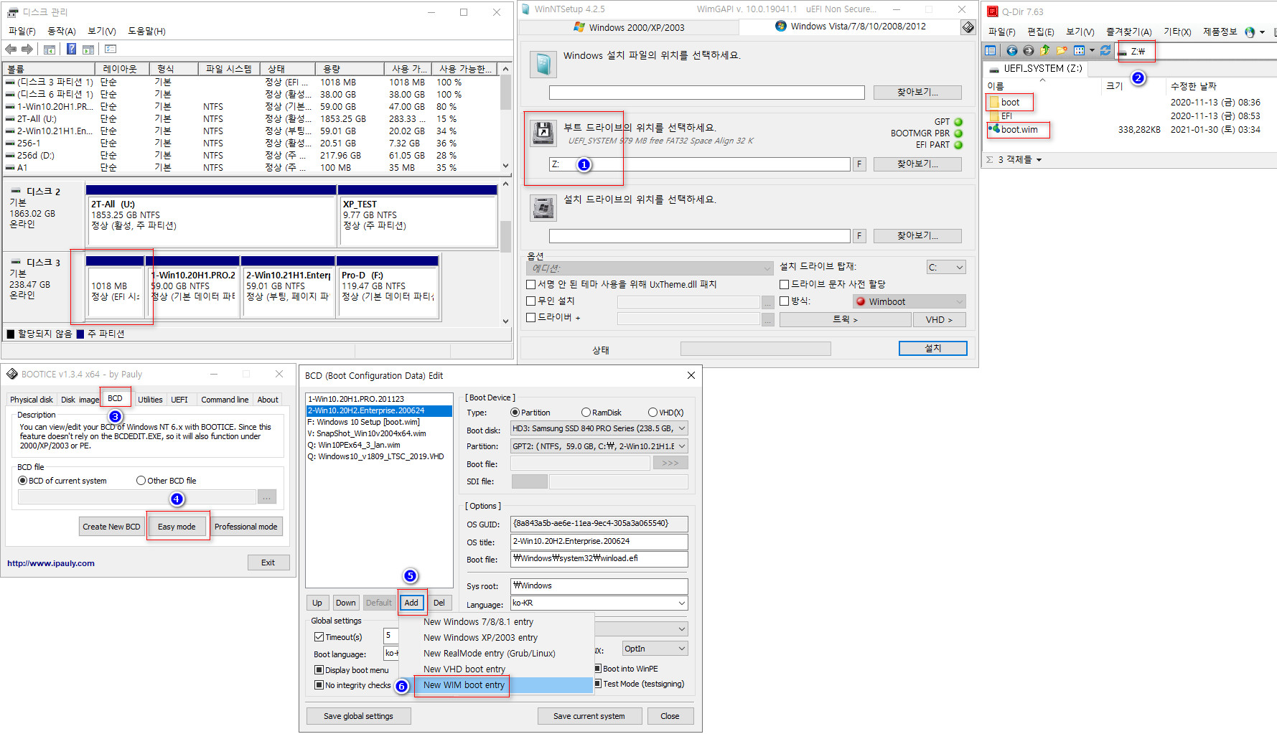
Task: Toggle Timeout(s) checkbox in BCD Edit
Action: coord(319,637)
